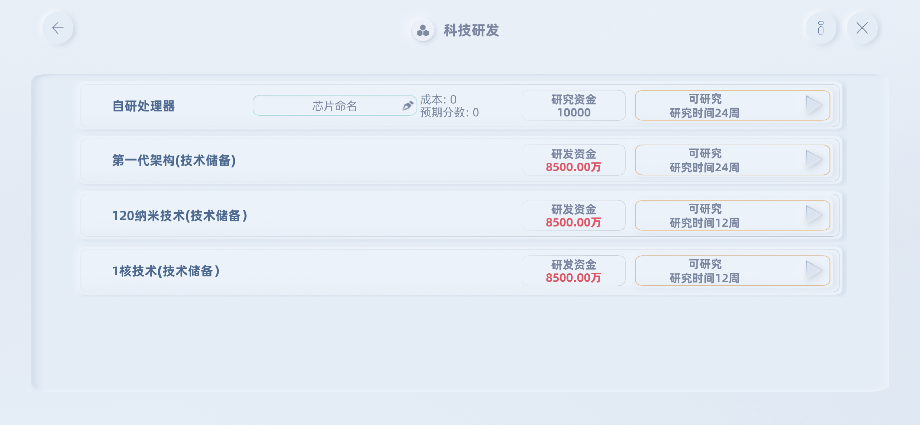The image size is (920, 425).
Task: Click play arrow for 120纳米技术 research
Action: [x=814, y=215]
